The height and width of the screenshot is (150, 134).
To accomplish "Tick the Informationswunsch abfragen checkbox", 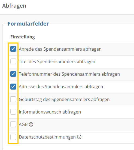I will 13,112.
